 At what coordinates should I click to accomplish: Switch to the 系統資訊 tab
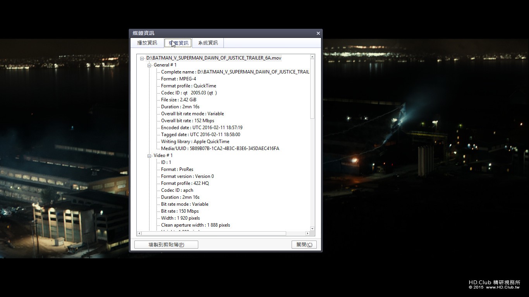[208, 43]
